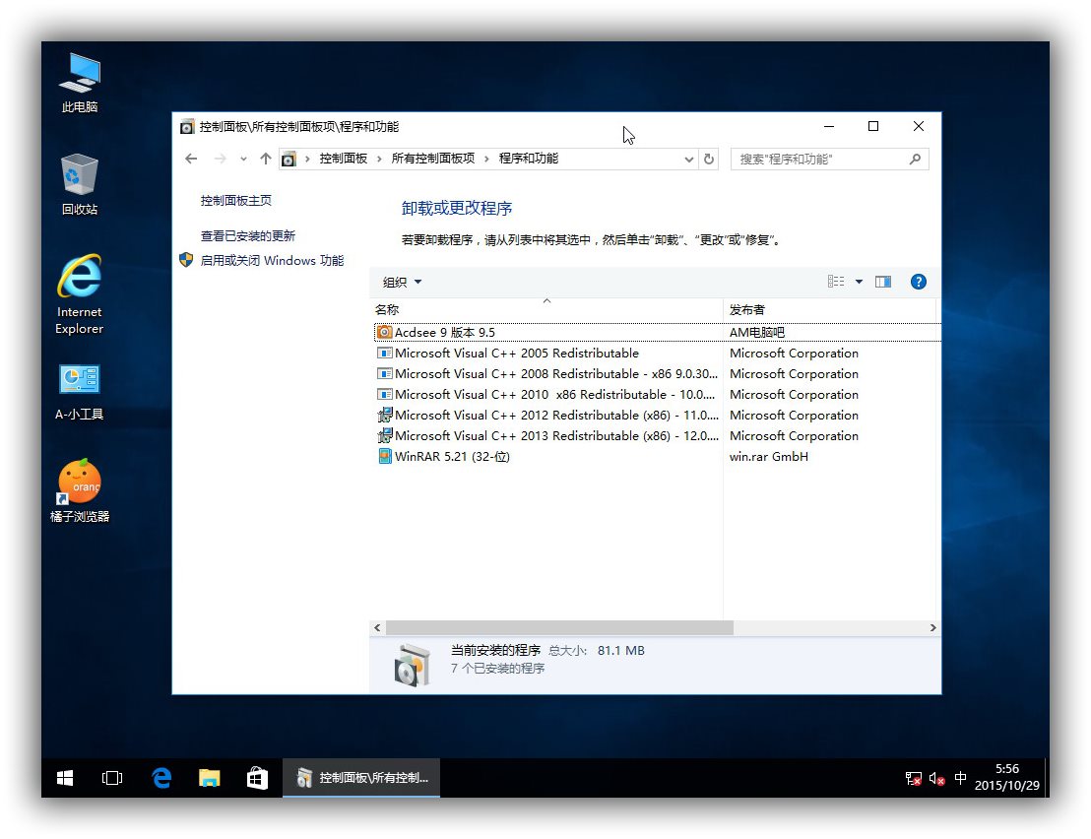
Task: Select the 橘子浏览器 desktop shortcut
Action: tap(80, 491)
